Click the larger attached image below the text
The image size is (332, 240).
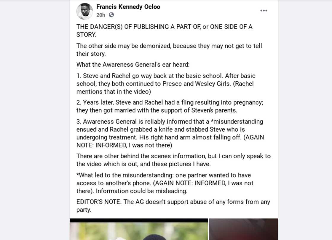139,229
